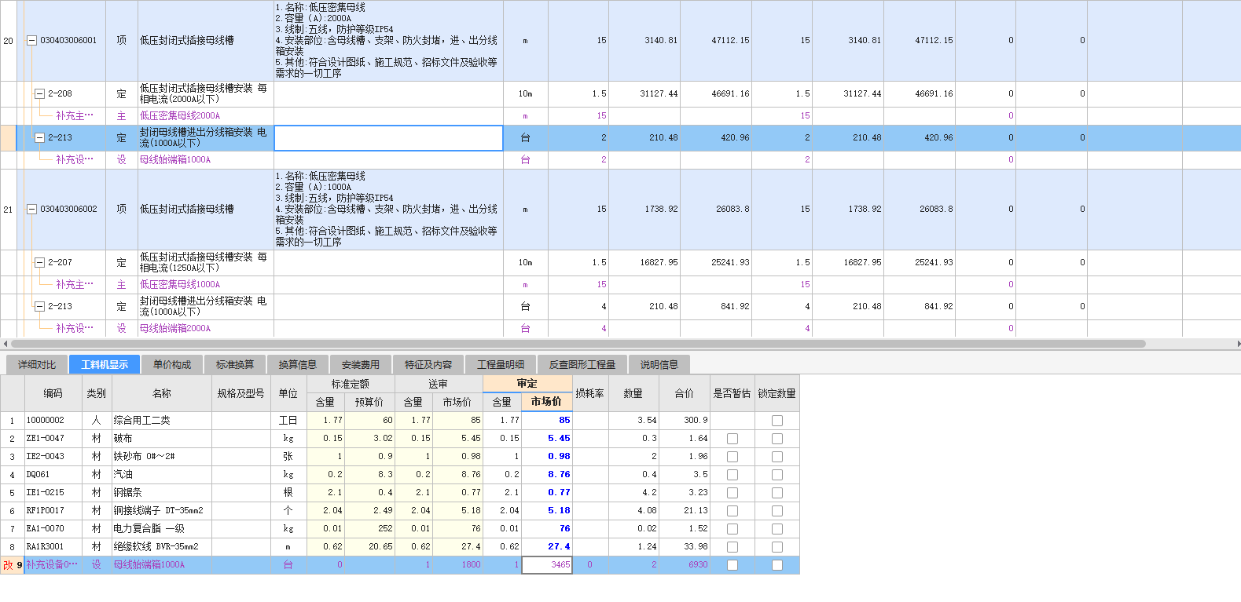Open the 说明信息 tab
Image resolution: width=1241 pixels, height=602 pixels.
[x=659, y=364]
